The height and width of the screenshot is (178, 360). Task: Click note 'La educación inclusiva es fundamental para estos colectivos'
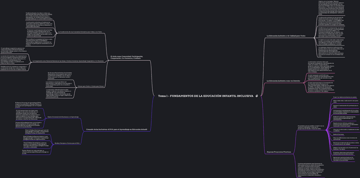(x=39, y=24)
